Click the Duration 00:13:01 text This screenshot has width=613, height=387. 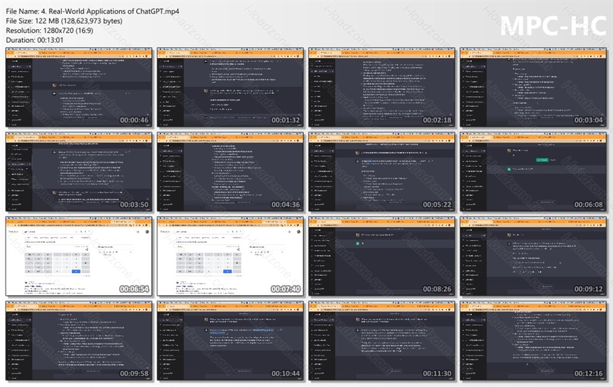[35, 40]
